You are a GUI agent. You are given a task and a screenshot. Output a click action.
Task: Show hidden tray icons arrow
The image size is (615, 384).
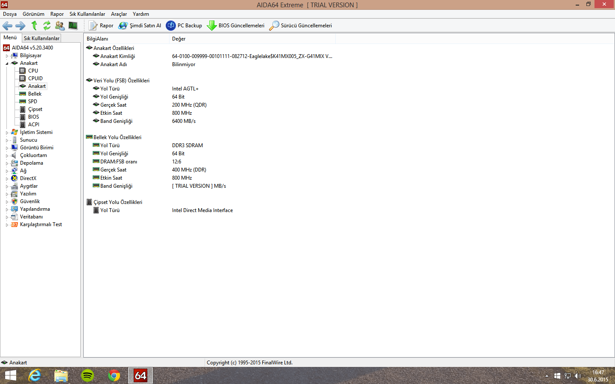547,376
